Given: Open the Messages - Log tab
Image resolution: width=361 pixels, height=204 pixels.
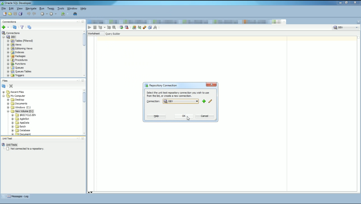Looking at the screenshot, I should 18,196.
